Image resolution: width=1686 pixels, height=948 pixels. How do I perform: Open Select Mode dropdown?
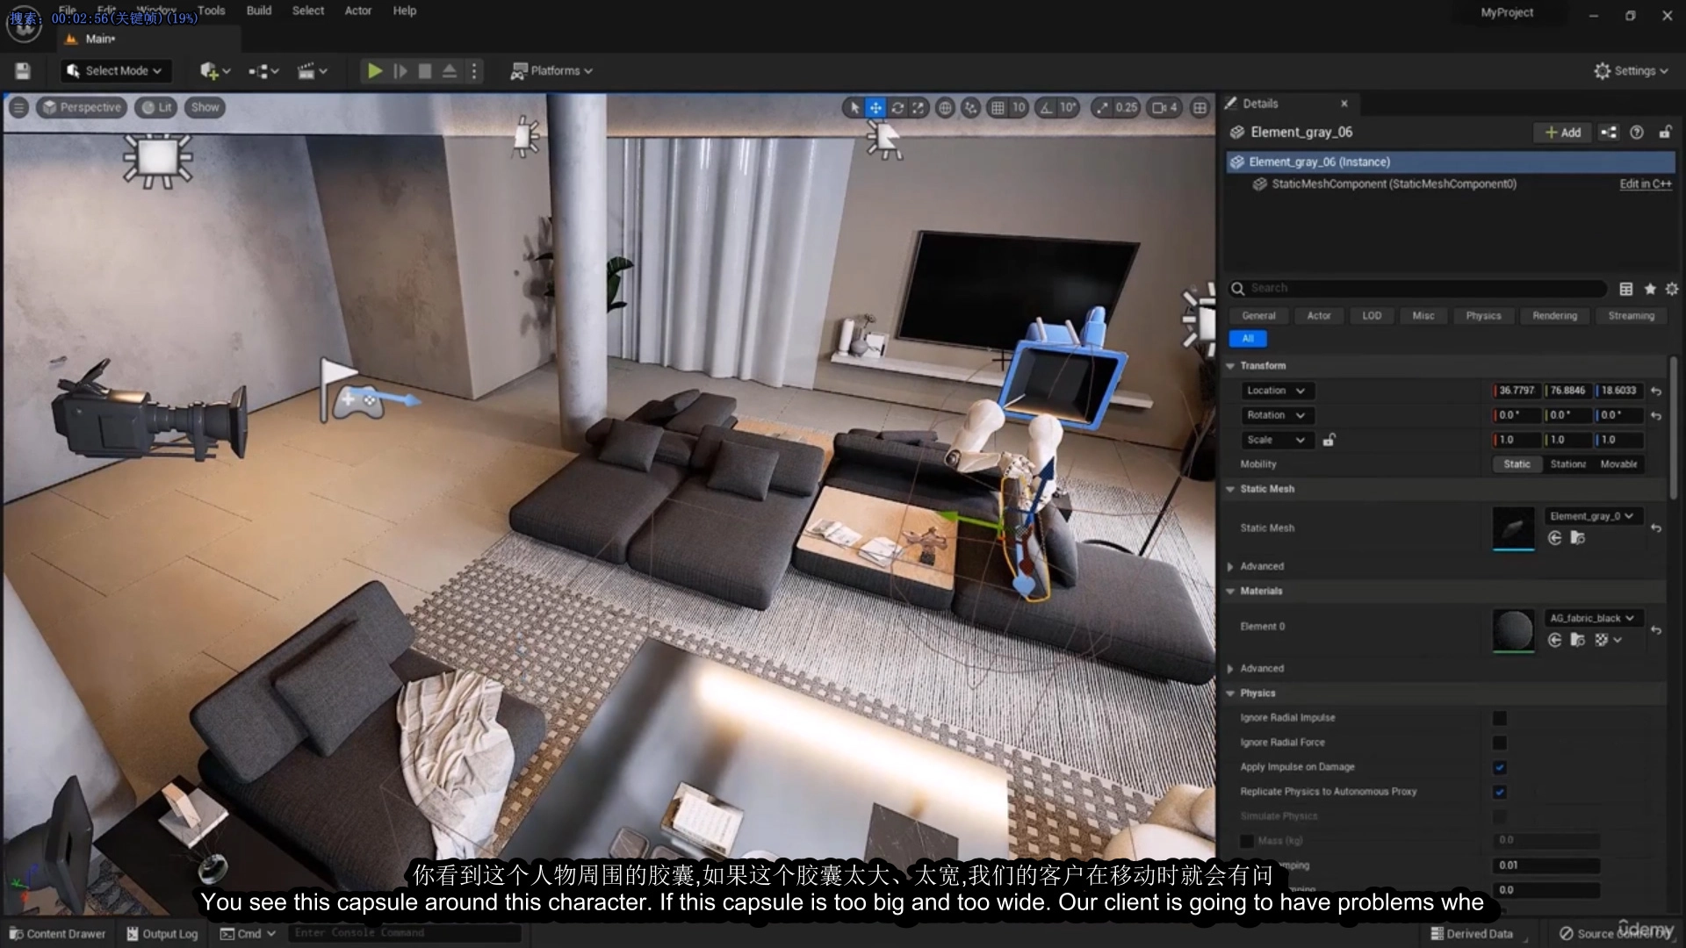[x=116, y=71]
